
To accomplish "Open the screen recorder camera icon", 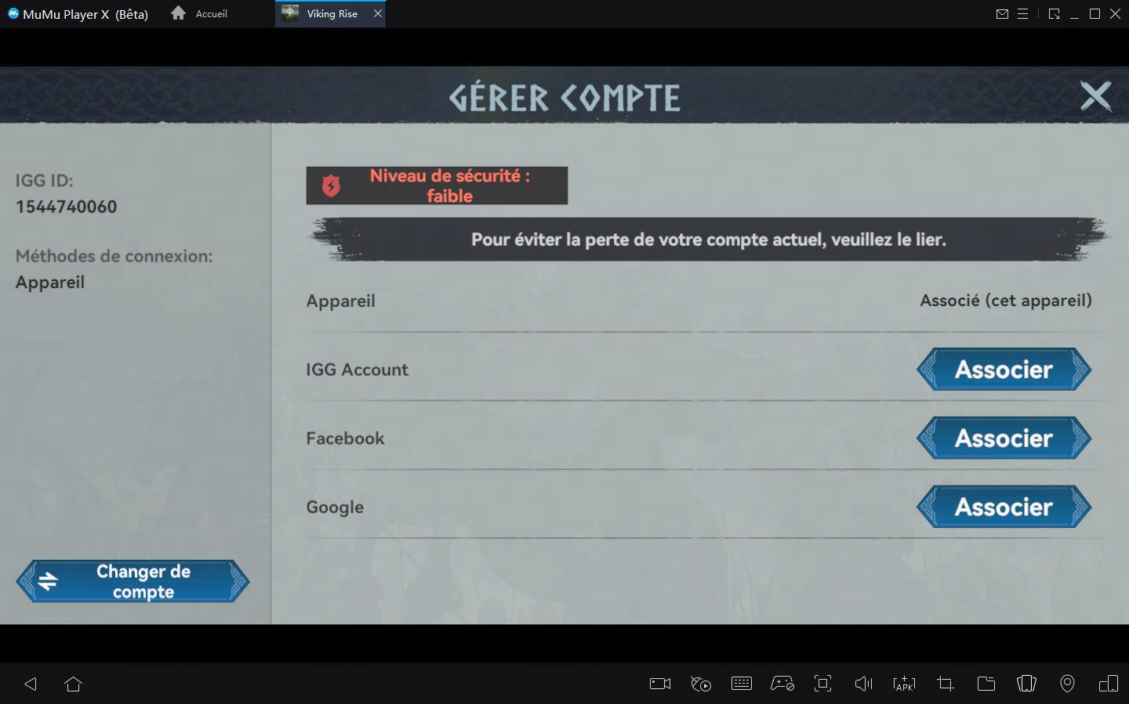I will pyautogui.click(x=660, y=684).
